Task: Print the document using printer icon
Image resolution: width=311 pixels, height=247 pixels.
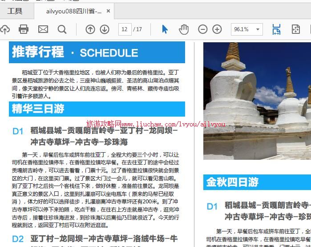Action: [x=24, y=29]
